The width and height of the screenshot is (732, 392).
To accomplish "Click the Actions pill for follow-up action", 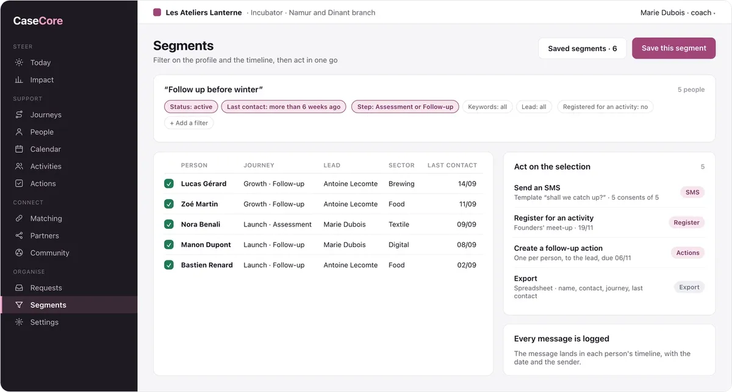I will pyautogui.click(x=687, y=253).
